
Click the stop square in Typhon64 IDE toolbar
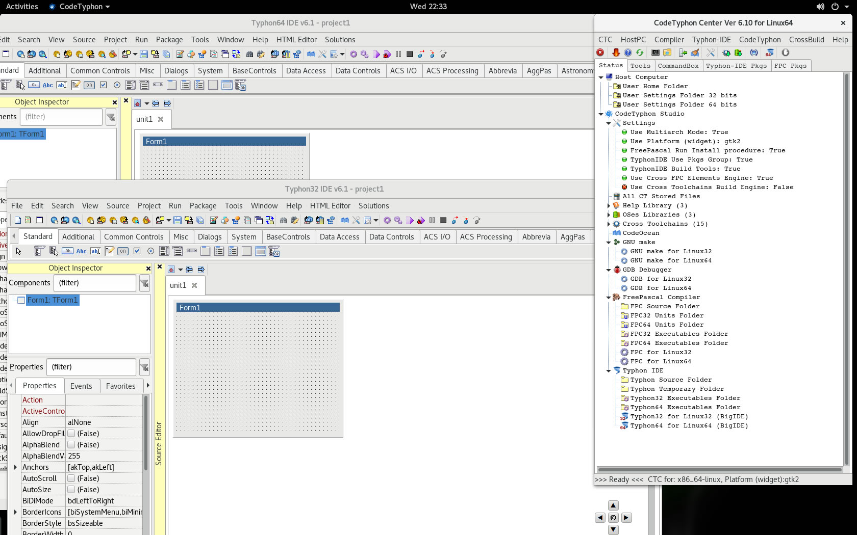pyautogui.click(x=410, y=55)
